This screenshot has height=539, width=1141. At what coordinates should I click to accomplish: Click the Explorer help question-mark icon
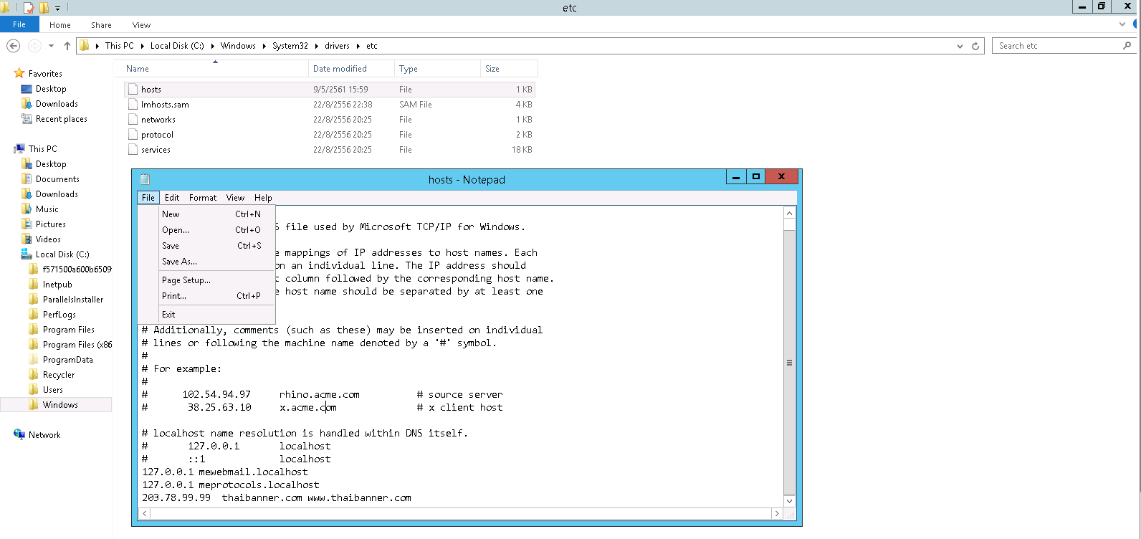[1136, 24]
